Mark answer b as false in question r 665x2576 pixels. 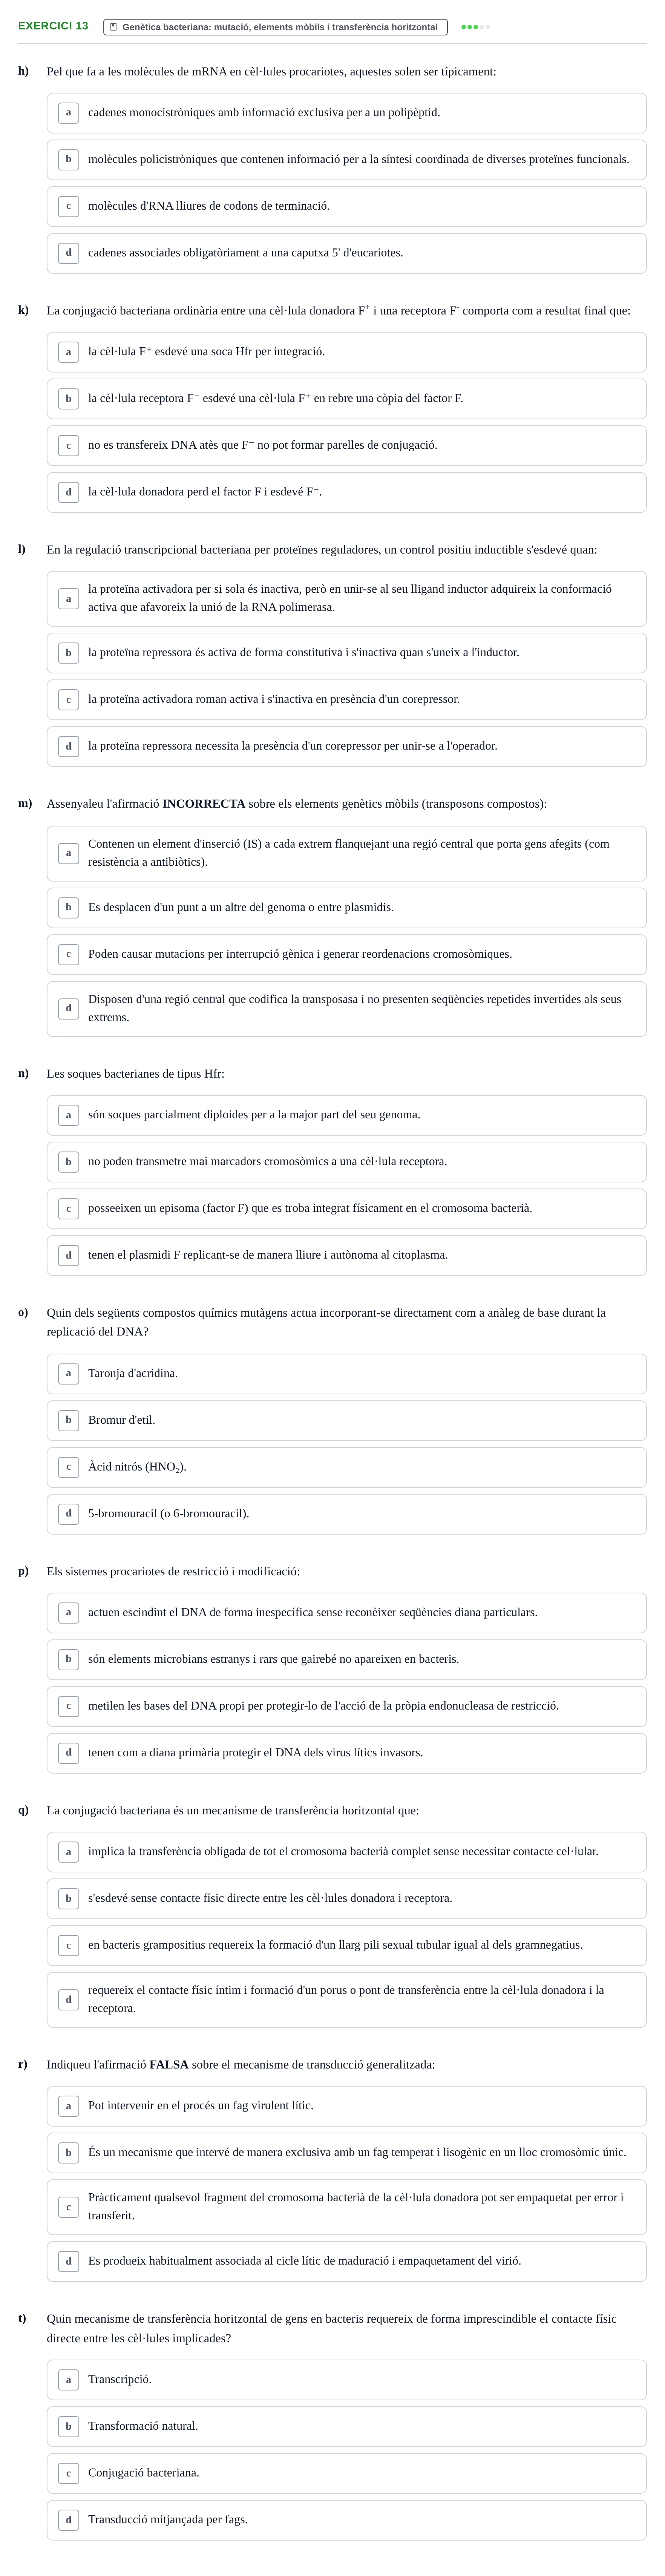coord(346,2153)
